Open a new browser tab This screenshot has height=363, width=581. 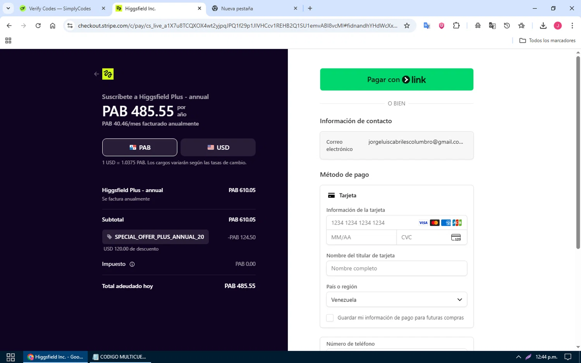[x=310, y=9]
